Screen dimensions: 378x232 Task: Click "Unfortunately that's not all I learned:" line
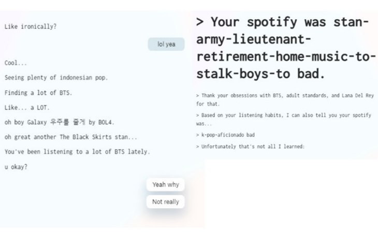(250, 147)
